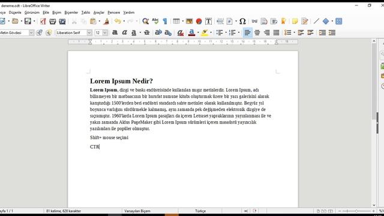
Task: Click the new style from selection icon
Action: (49, 32)
